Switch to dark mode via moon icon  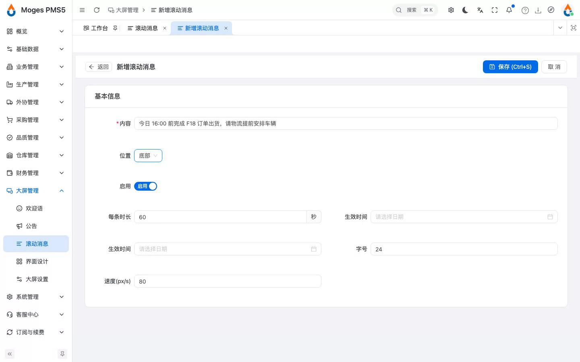tap(466, 10)
